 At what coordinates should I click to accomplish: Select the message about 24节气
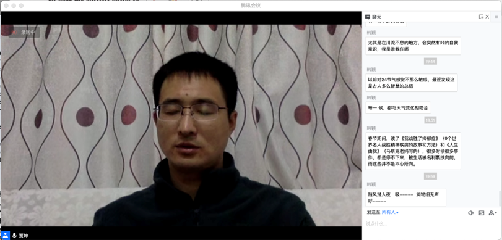coord(411,83)
